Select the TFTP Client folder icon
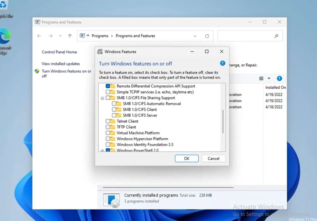 pos(113,127)
